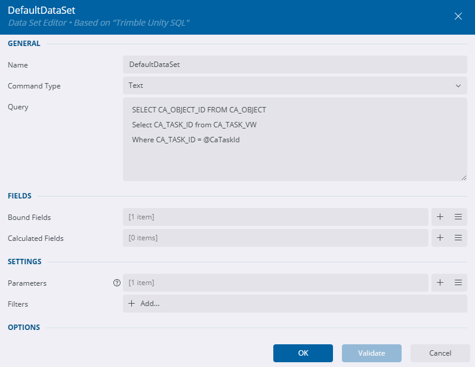Open the Bound Fields list menu icon
This screenshot has height=367, width=475.
coord(458,217)
